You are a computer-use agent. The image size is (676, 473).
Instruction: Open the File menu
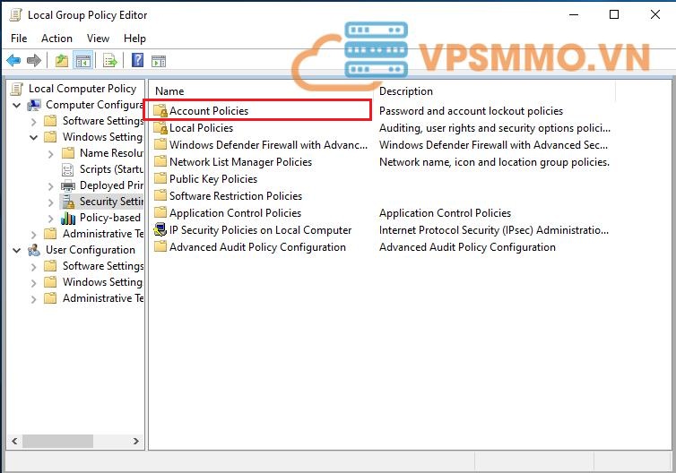(19, 39)
